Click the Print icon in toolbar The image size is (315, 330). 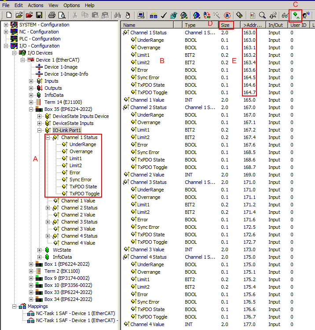click(52, 15)
